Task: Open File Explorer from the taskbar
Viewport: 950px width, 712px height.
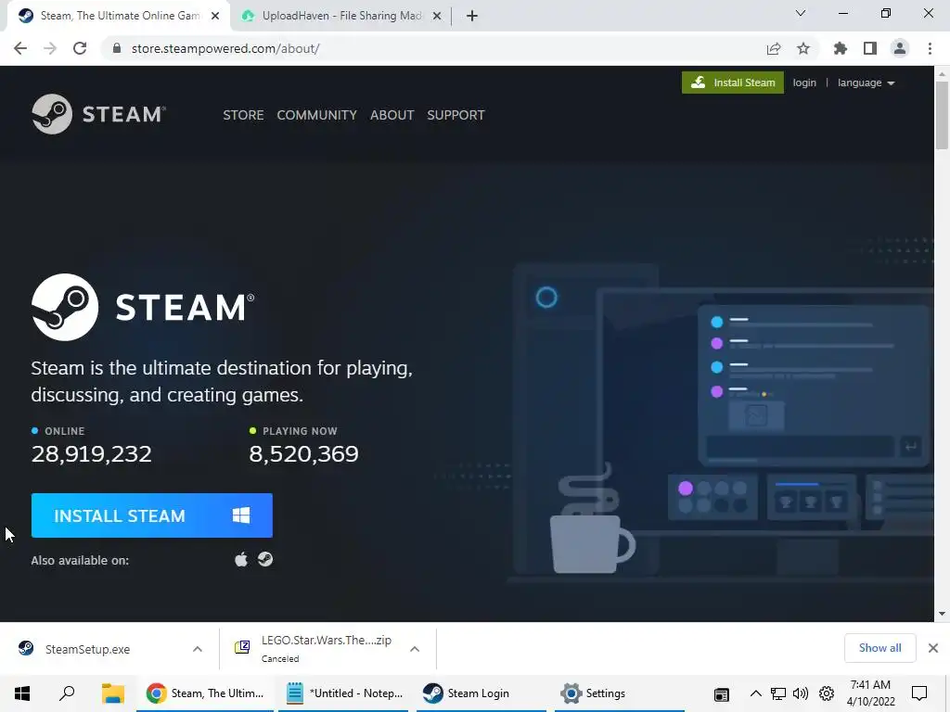Action: [x=112, y=693]
